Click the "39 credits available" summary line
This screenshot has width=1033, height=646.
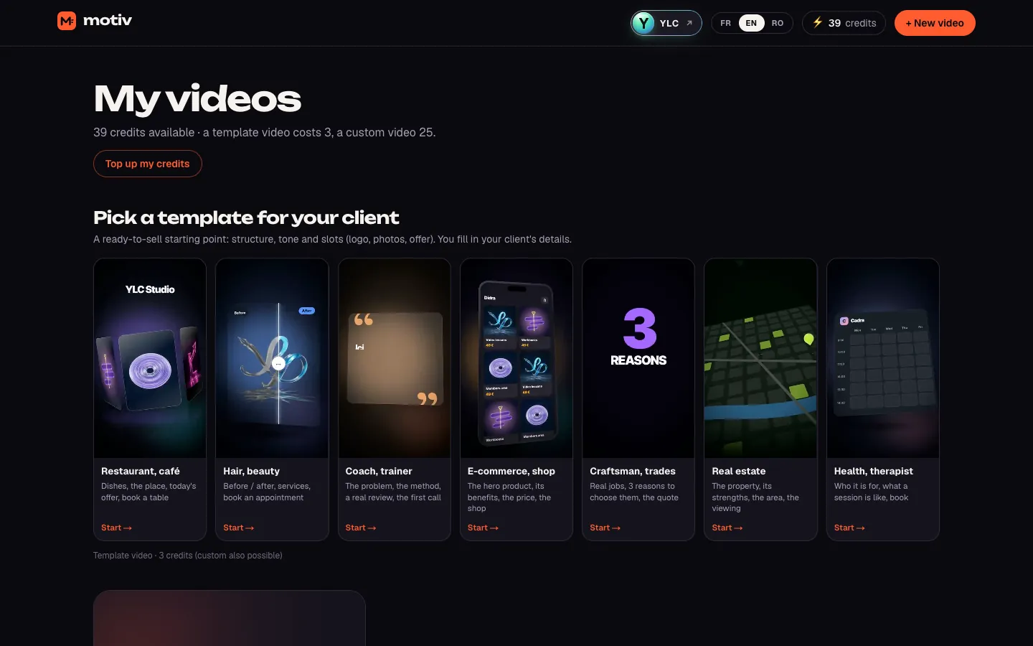pyautogui.click(x=264, y=132)
